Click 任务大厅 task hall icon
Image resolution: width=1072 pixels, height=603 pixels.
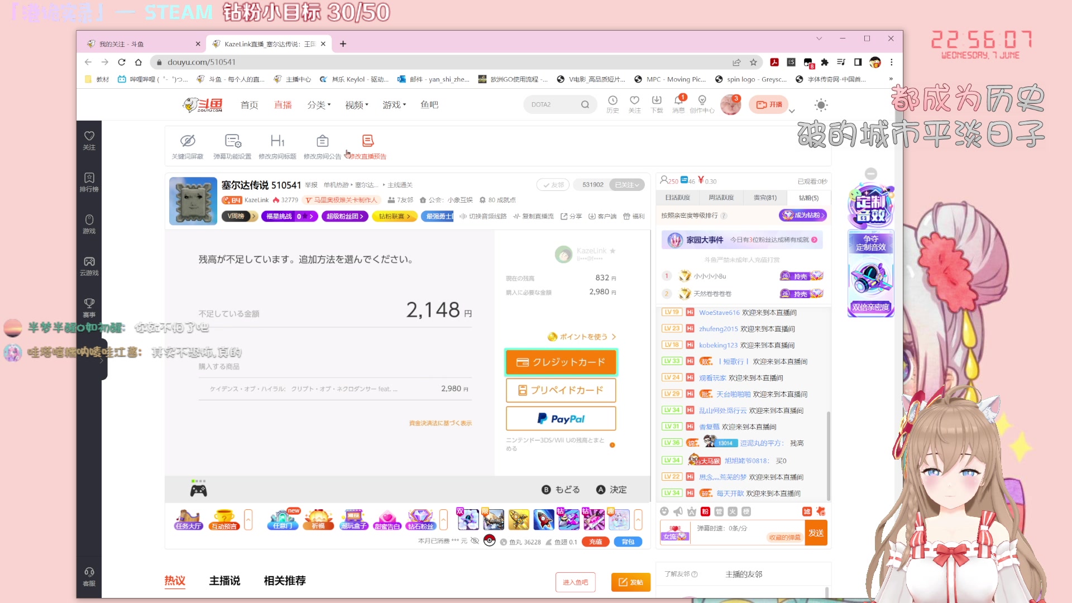tap(188, 520)
